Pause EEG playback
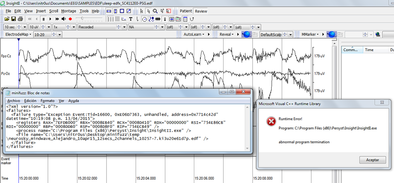The width and height of the screenshot is (394, 183). click(x=44, y=19)
